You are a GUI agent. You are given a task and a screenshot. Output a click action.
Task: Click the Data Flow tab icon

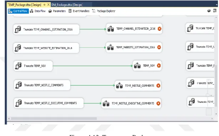31,11
